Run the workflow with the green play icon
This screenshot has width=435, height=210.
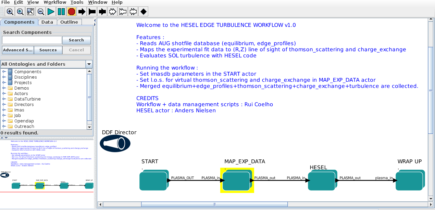click(x=51, y=12)
